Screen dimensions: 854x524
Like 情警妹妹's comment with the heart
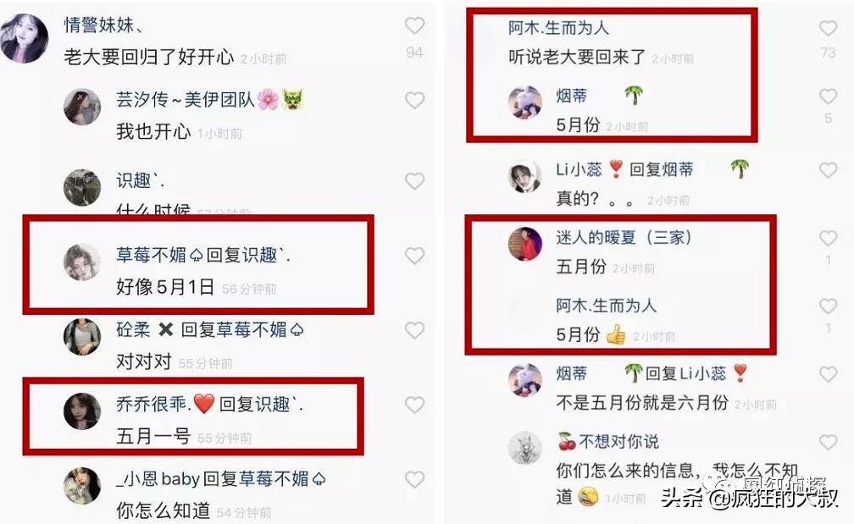coord(414,25)
